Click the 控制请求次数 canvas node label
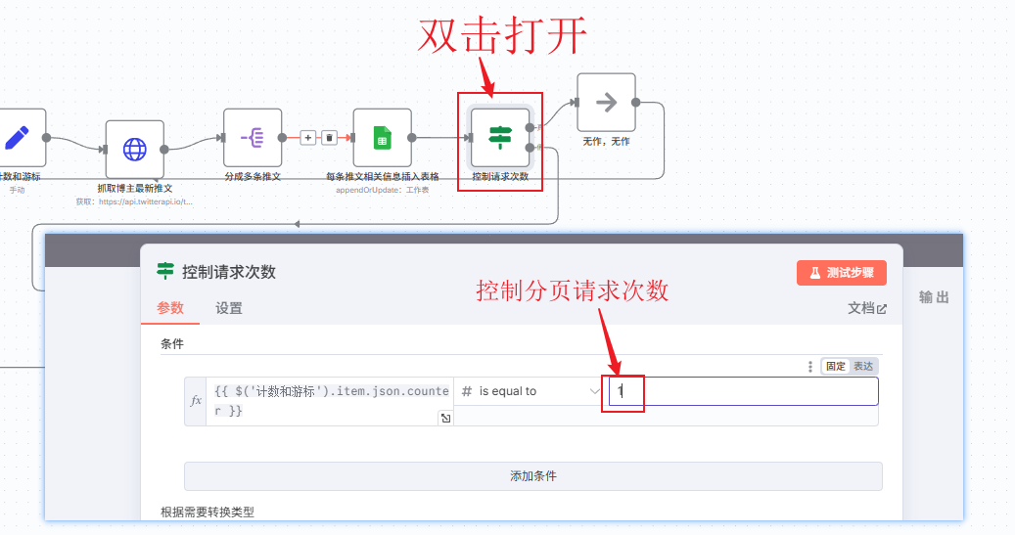This screenshot has height=535, width=1015. click(500, 177)
